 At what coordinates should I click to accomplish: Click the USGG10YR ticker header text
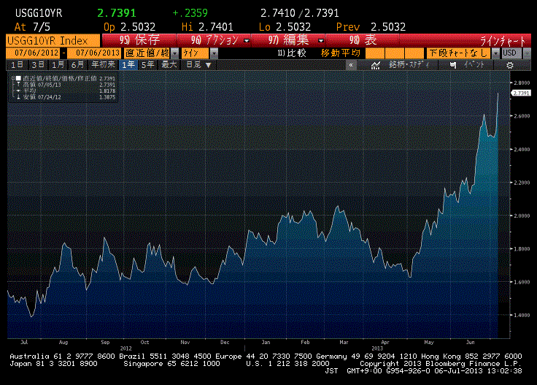tap(39, 13)
